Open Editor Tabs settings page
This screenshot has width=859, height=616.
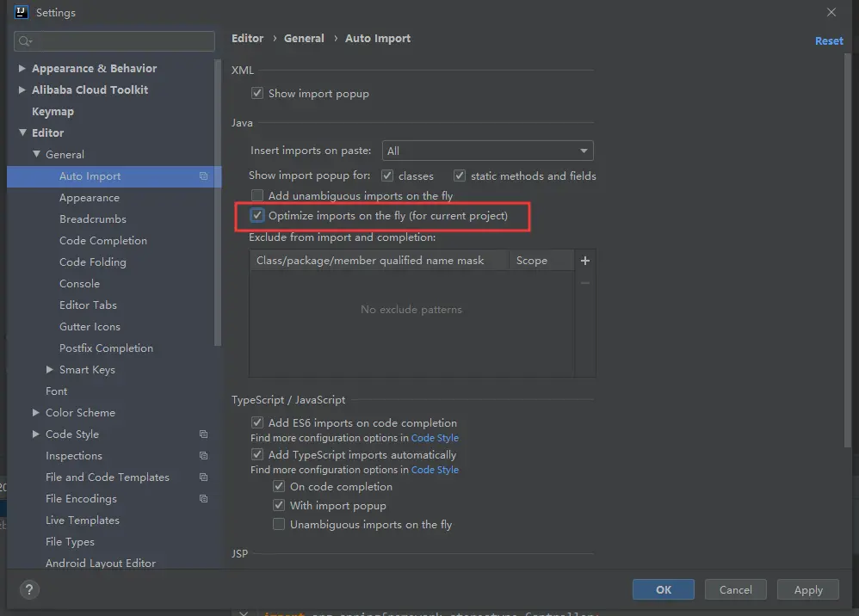(88, 305)
